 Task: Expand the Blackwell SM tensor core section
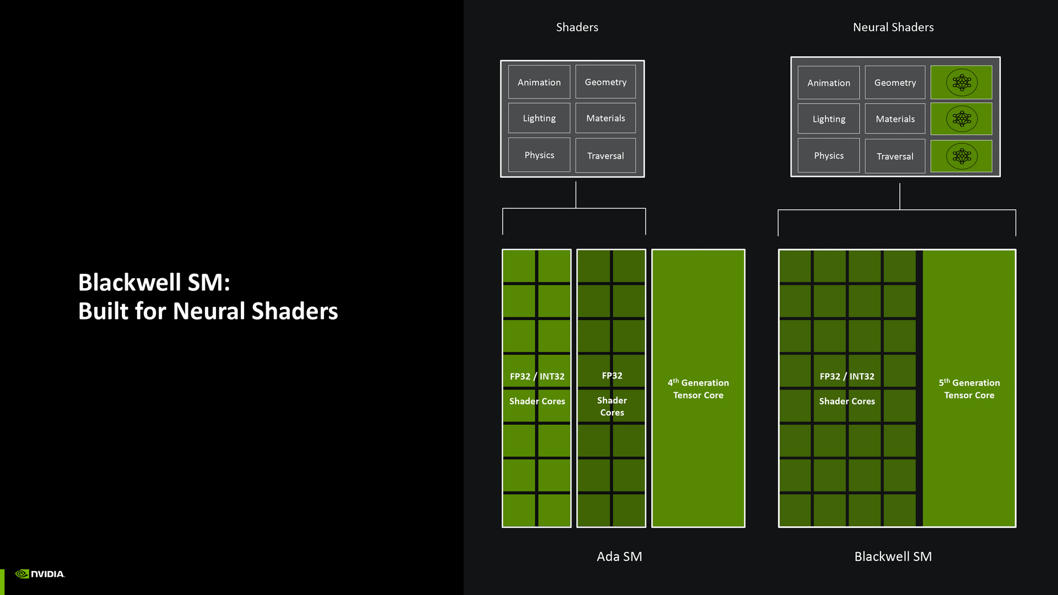pos(970,388)
